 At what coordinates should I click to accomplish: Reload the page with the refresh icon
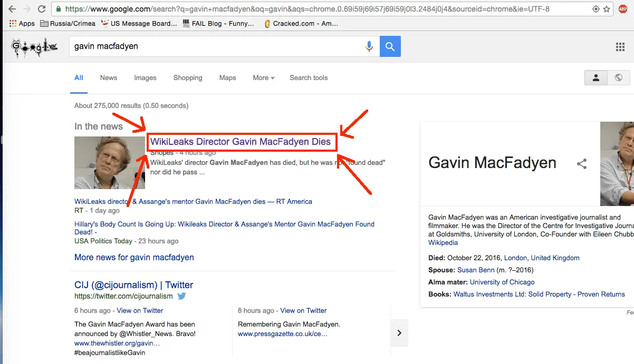pos(42,9)
